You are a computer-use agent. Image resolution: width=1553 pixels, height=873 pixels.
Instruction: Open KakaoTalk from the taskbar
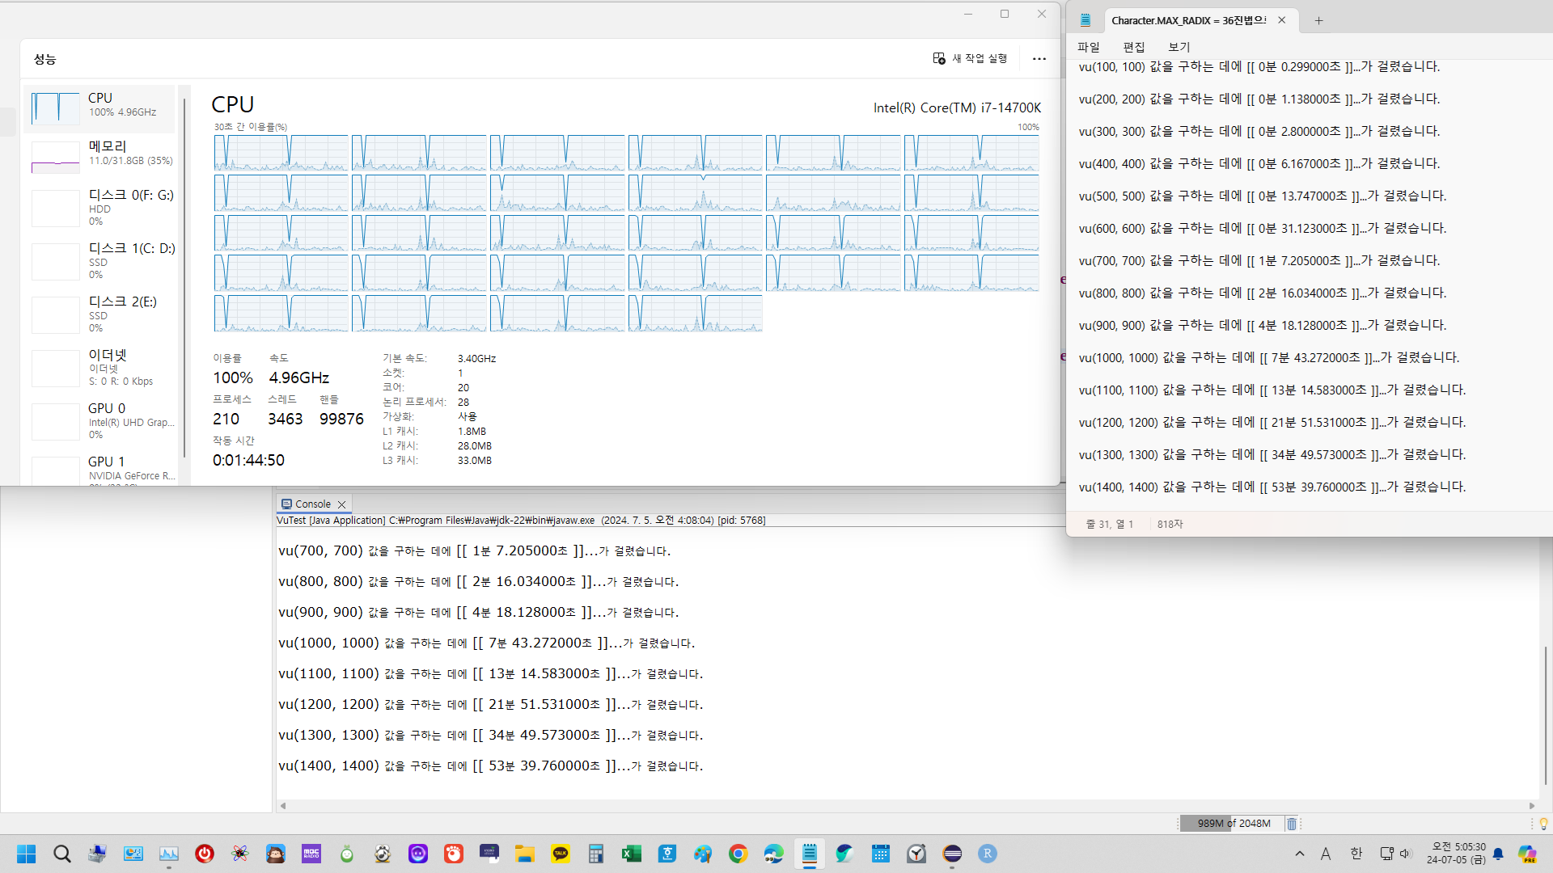point(560,854)
